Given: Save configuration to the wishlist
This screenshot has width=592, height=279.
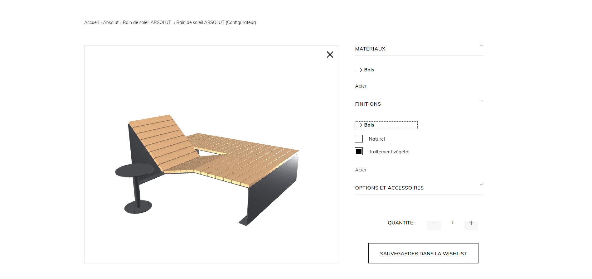Looking at the screenshot, I should coord(423,253).
